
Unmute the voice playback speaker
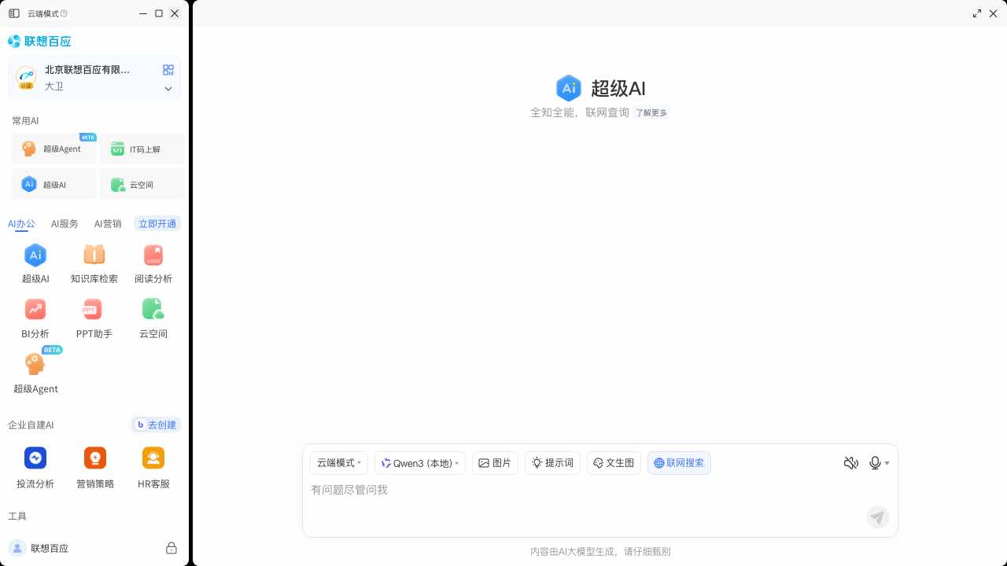(851, 463)
